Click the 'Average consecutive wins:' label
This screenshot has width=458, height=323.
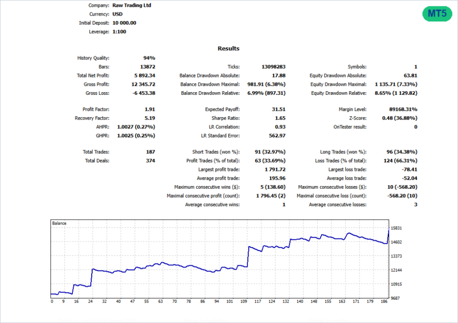212,204
